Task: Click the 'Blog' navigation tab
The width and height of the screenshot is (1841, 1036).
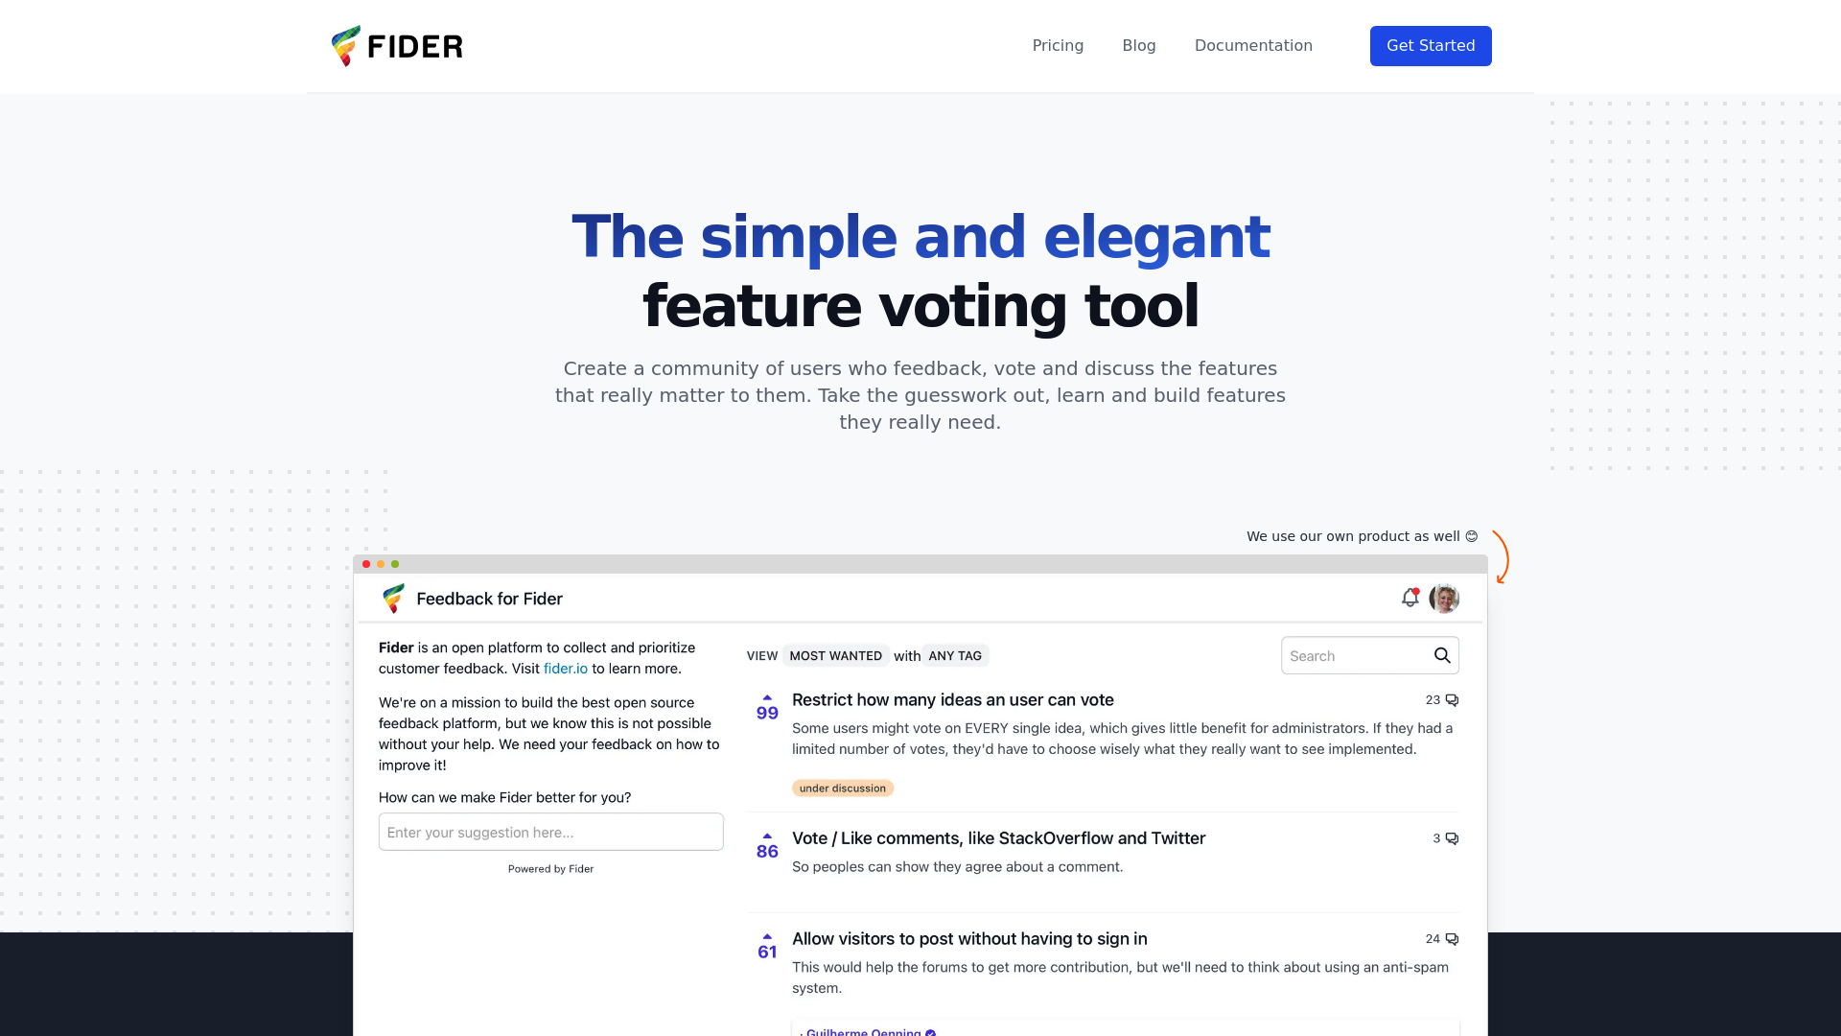Action: (x=1138, y=45)
